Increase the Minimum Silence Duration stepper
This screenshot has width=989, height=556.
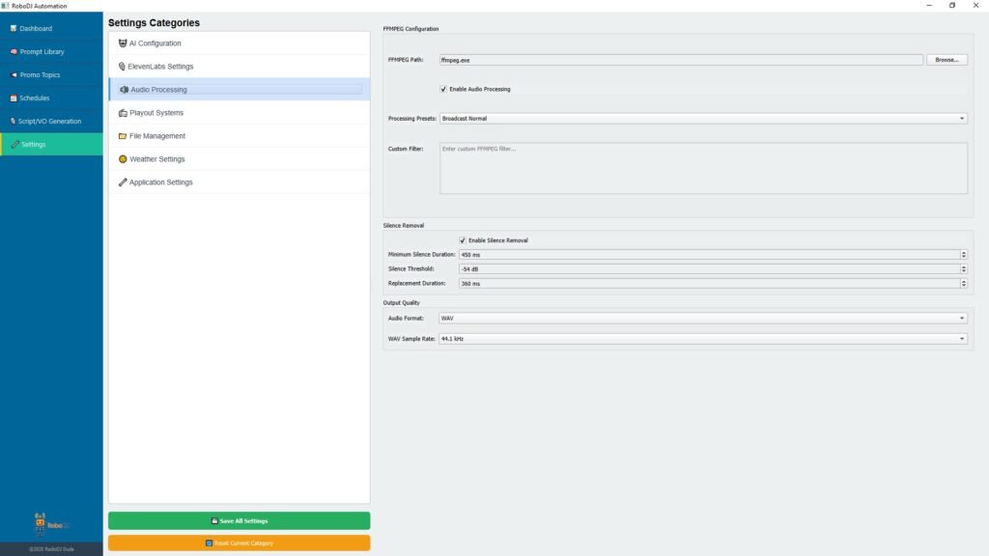pos(964,253)
